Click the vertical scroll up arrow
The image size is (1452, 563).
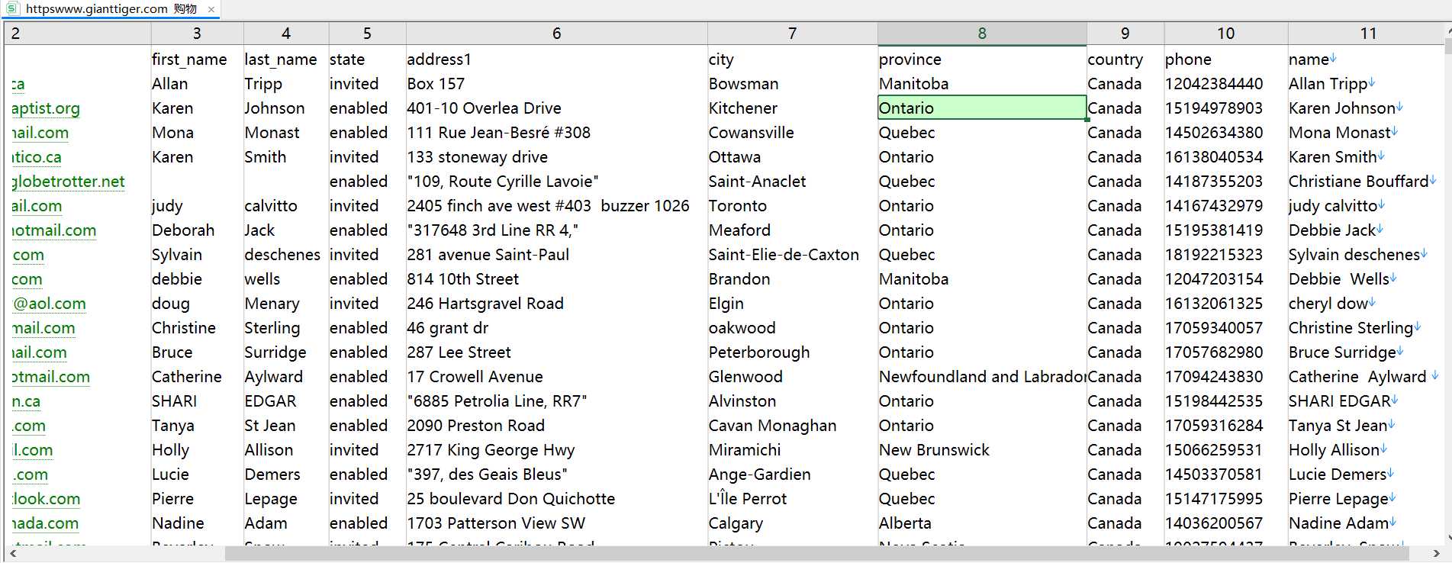tap(1448, 31)
